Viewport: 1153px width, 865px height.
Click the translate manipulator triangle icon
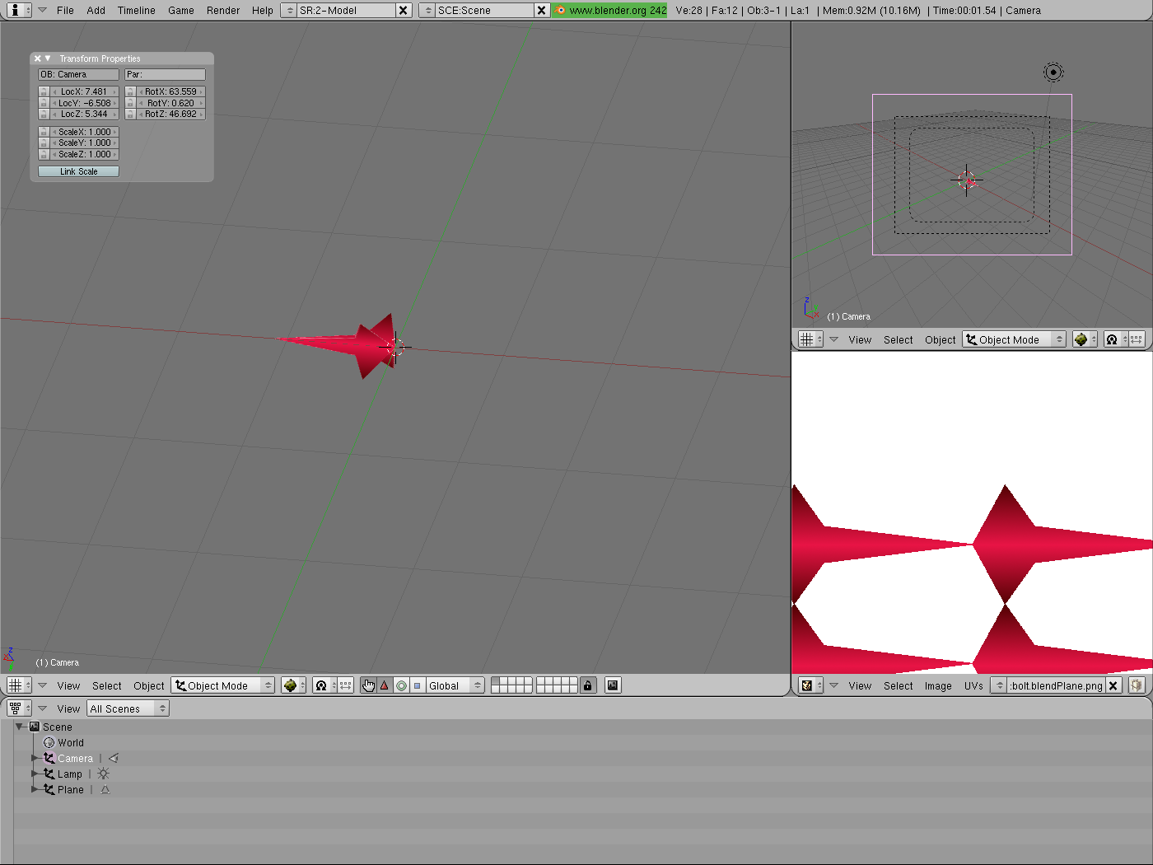coord(385,685)
